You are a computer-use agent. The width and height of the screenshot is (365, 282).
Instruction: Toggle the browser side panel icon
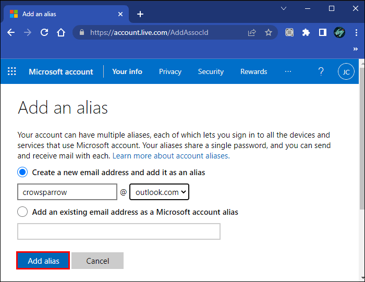(323, 32)
